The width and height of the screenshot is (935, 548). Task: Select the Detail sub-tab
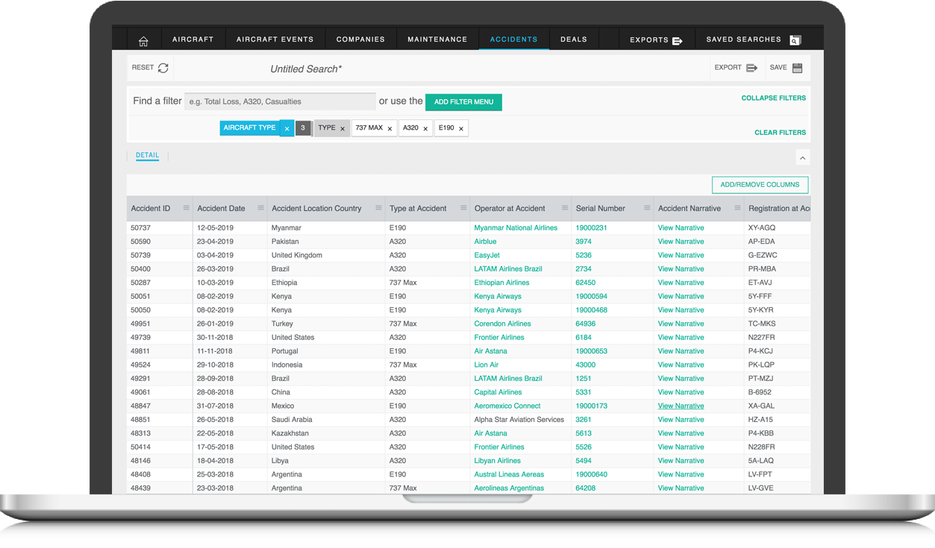pyautogui.click(x=147, y=156)
